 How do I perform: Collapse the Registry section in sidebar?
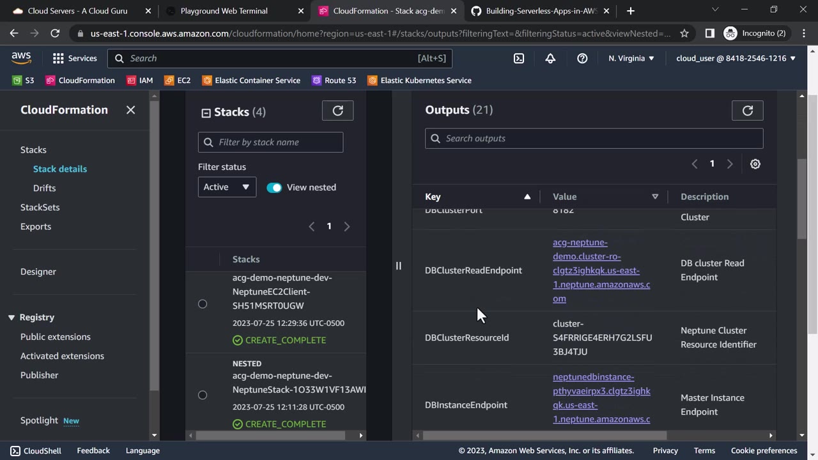12,318
